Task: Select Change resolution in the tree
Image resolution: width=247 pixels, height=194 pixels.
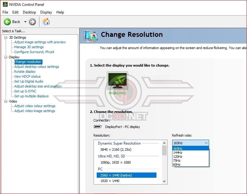Action: pos(28,62)
